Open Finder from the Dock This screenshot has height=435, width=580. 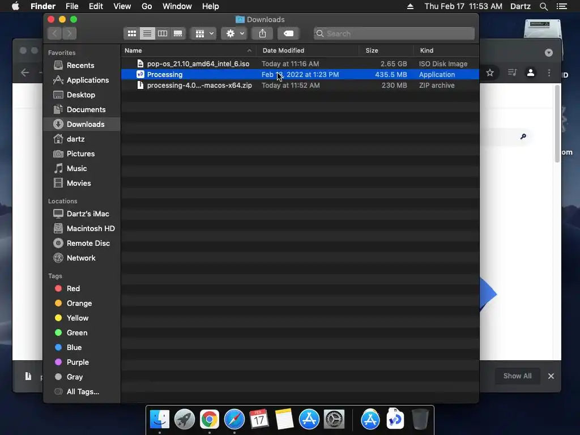(160, 420)
